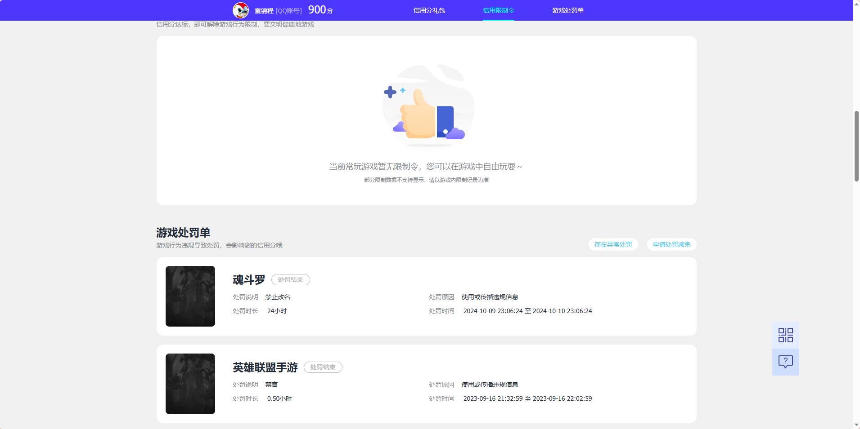Open the 魂斗罗 game cover thumbnail
860x429 pixels.
tap(190, 296)
